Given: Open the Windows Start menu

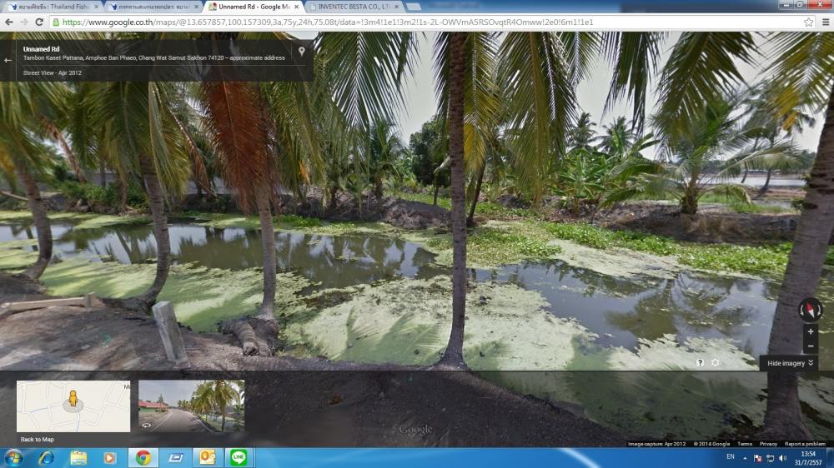Looking at the screenshot, I should [x=13, y=457].
